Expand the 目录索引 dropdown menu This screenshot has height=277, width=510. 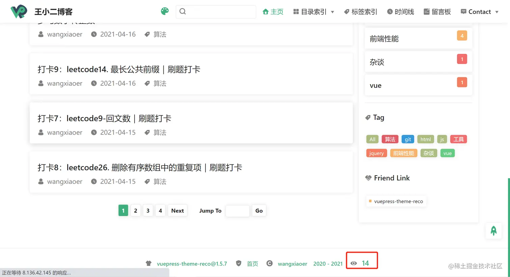coord(314,12)
